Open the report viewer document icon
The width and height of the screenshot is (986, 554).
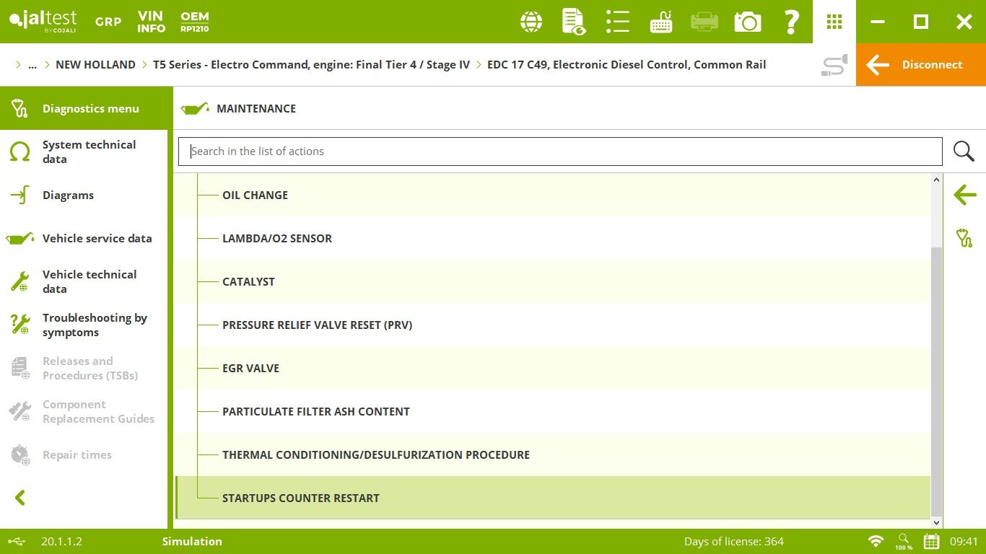click(574, 22)
